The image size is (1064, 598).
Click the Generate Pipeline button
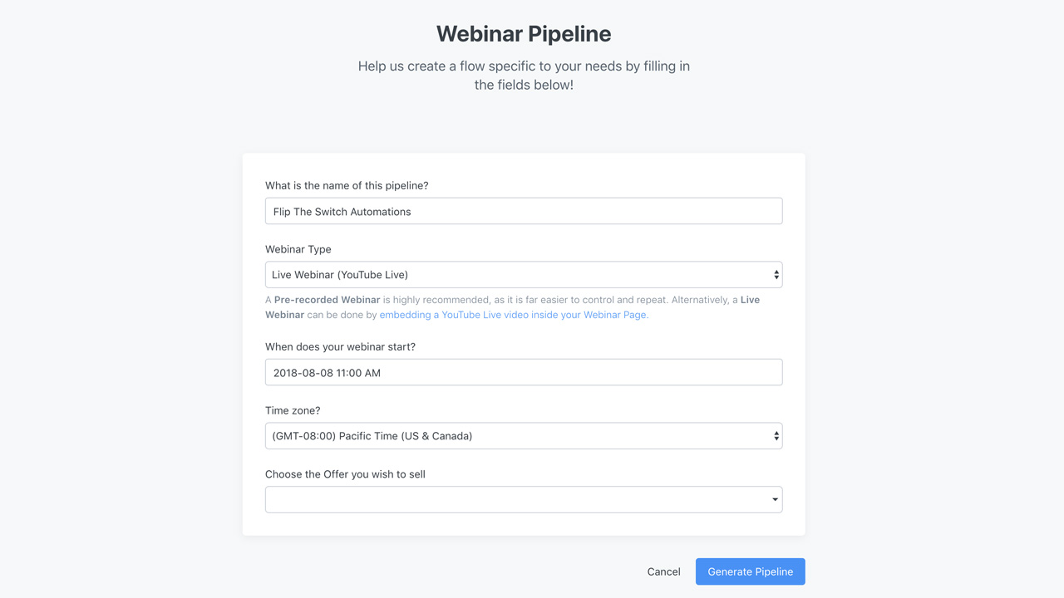pyautogui.click(x=751, y=571)
